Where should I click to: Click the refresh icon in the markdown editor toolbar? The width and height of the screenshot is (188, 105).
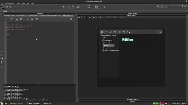pos(6,19)
